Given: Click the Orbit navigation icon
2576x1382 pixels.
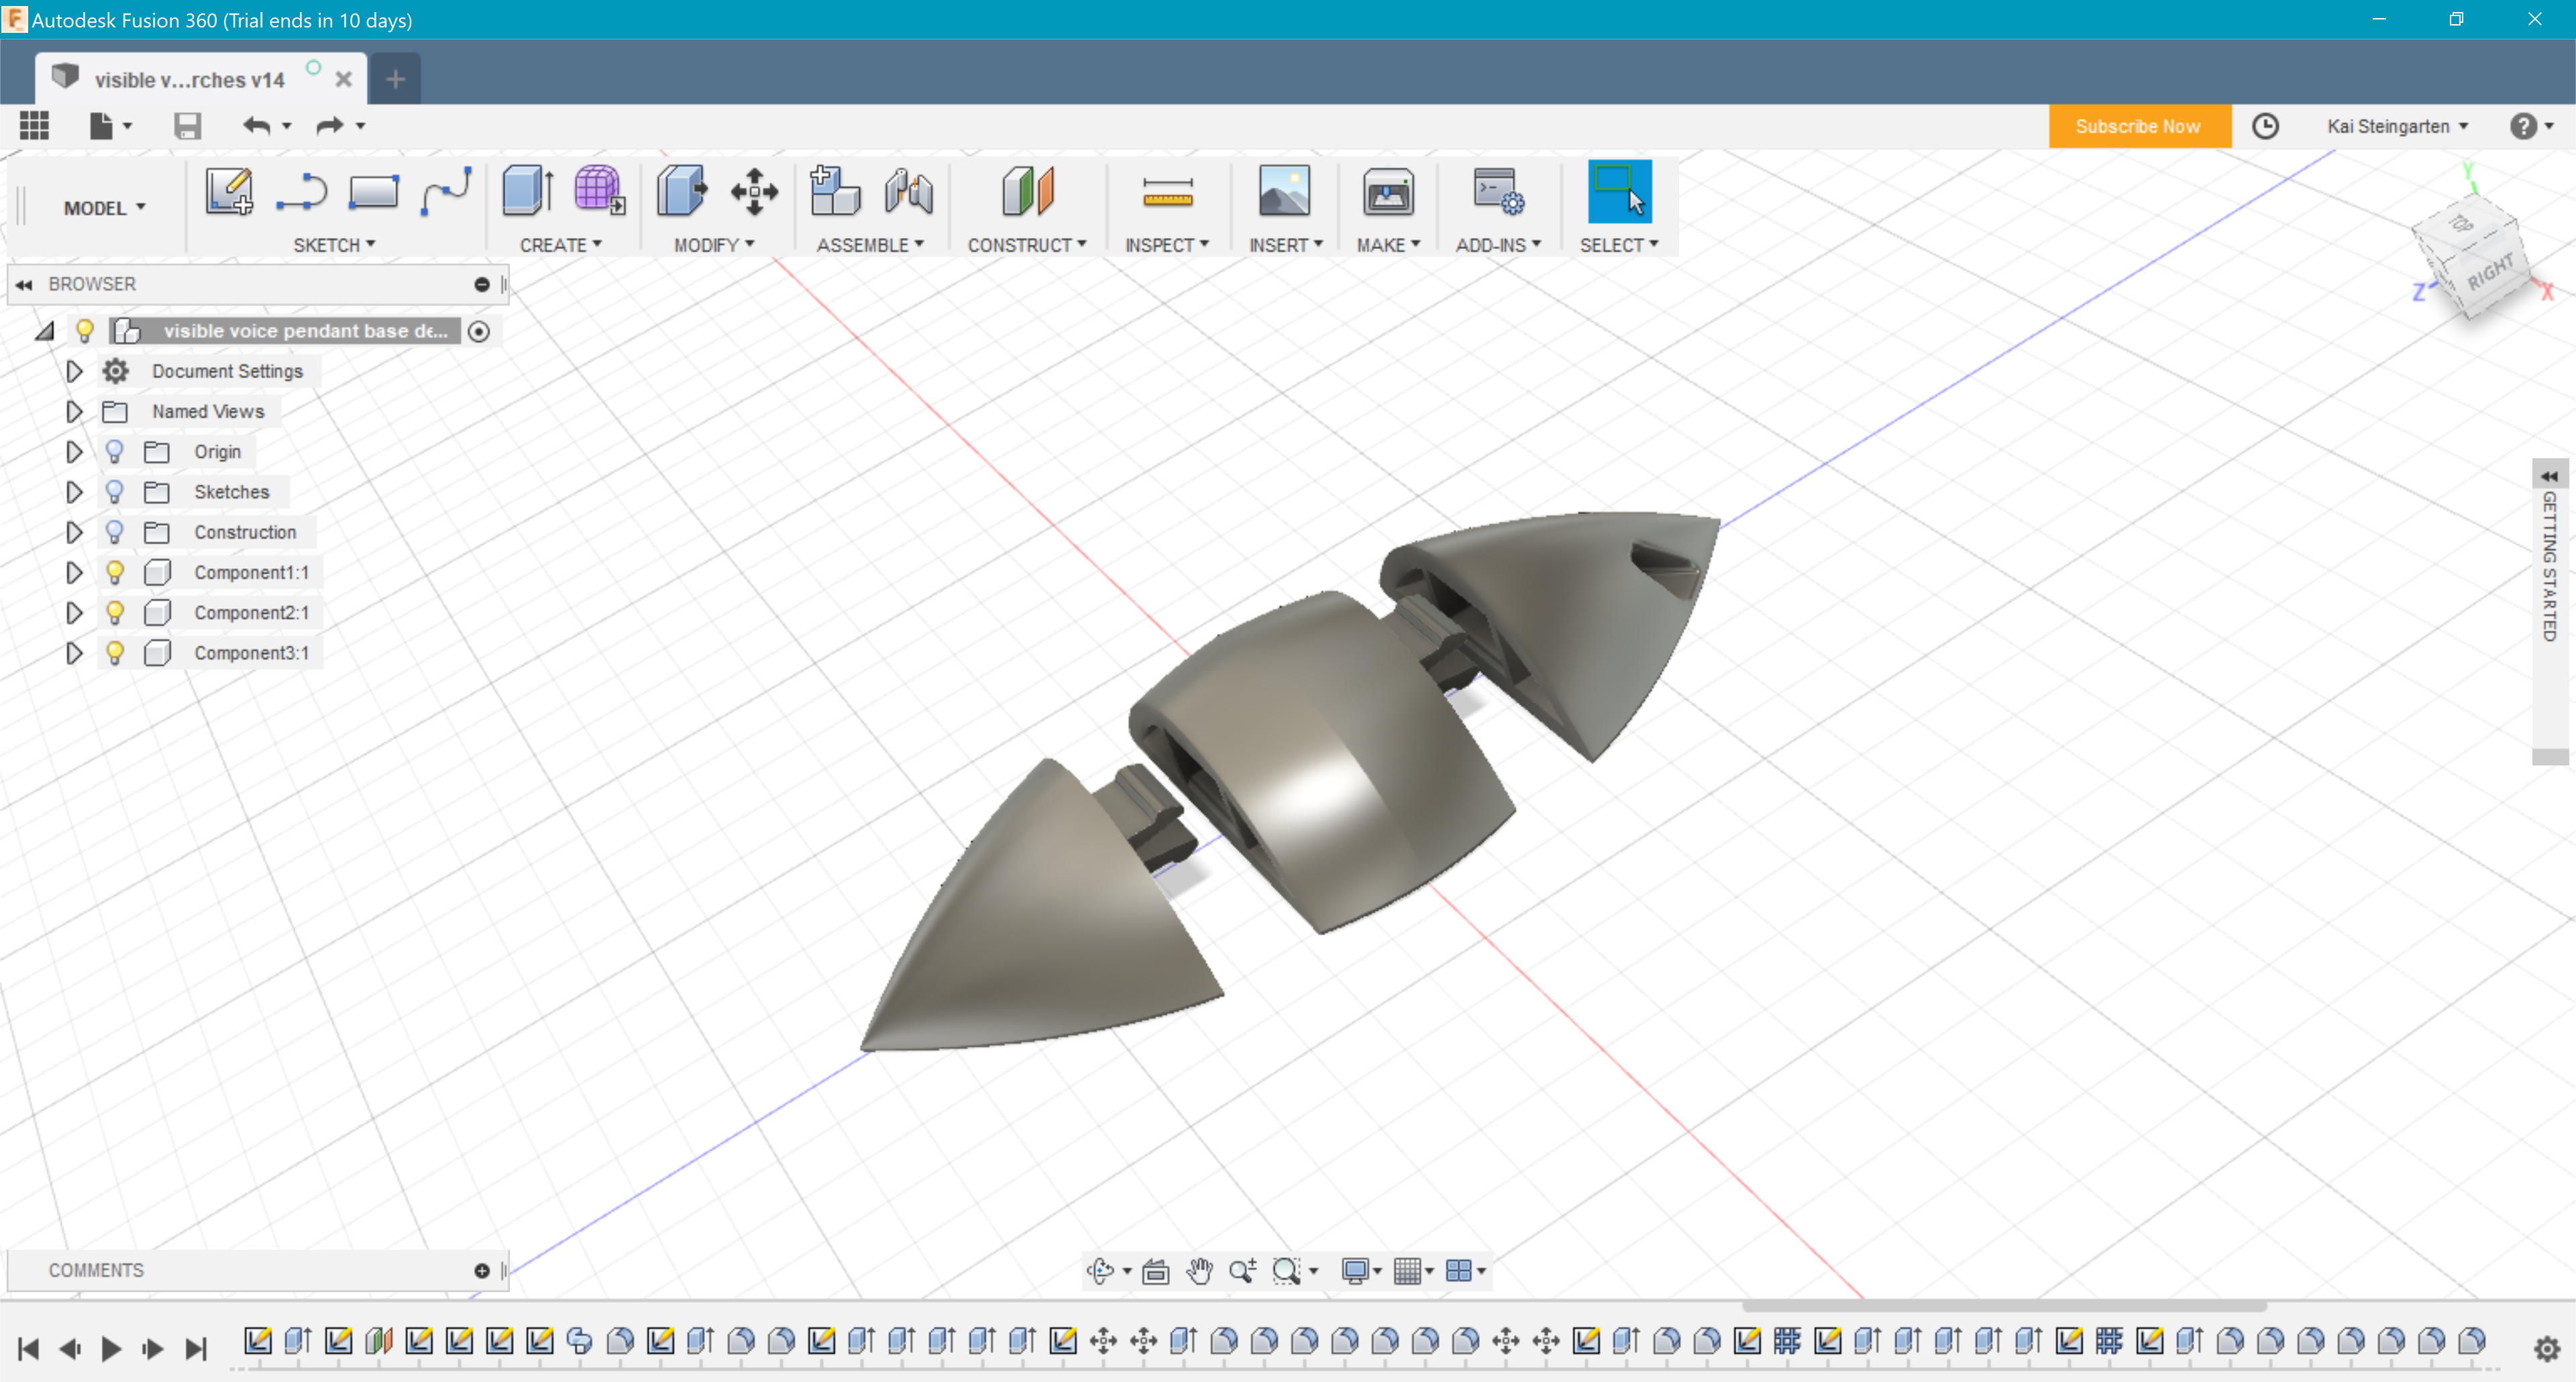Looking at the screenshot, I should pyautogui.click(x=1100, y=1270).
